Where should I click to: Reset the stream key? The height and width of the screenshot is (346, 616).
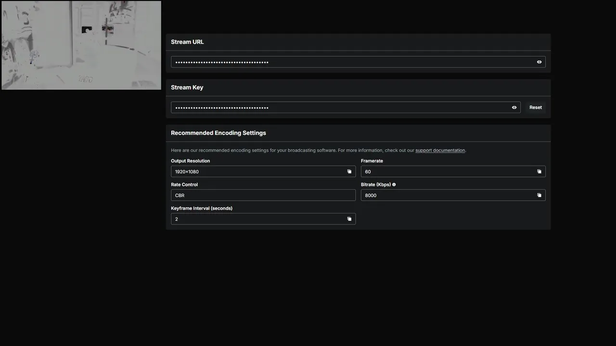click(536, 108)
